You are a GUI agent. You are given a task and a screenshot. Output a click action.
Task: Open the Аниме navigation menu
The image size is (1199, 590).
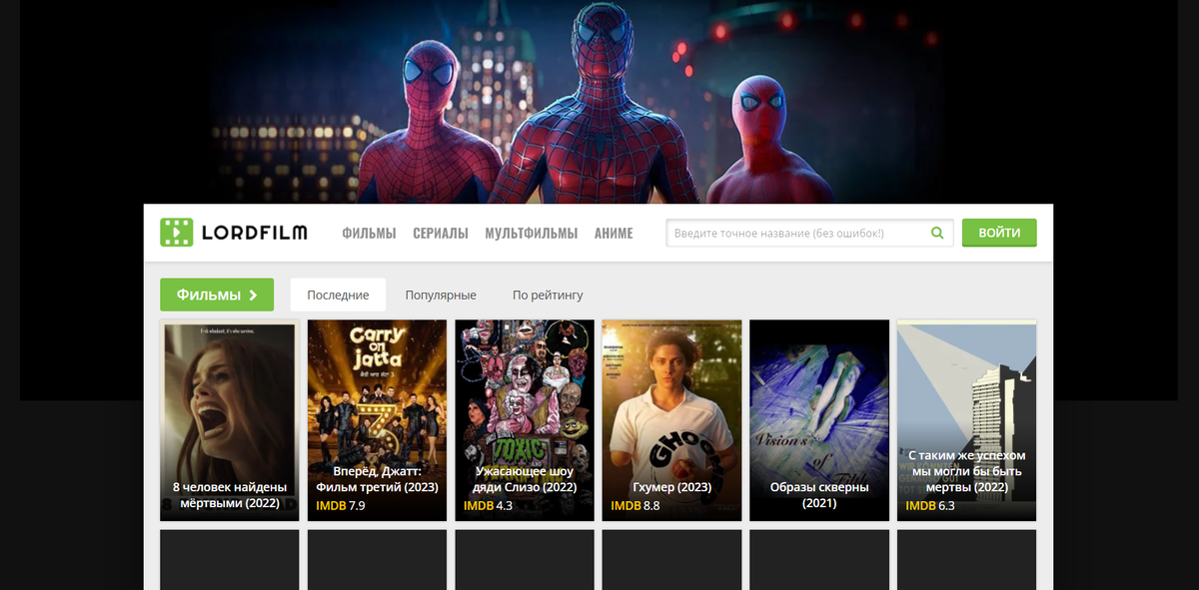pyautogui.click(x=613, y=234)
